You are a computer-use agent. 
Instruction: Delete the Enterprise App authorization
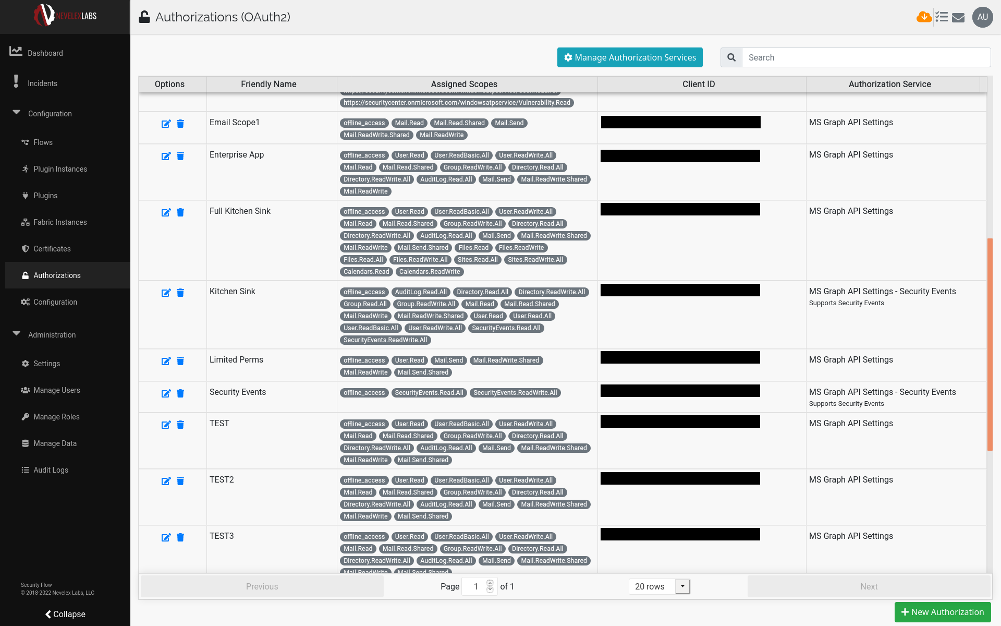(180, 156)
